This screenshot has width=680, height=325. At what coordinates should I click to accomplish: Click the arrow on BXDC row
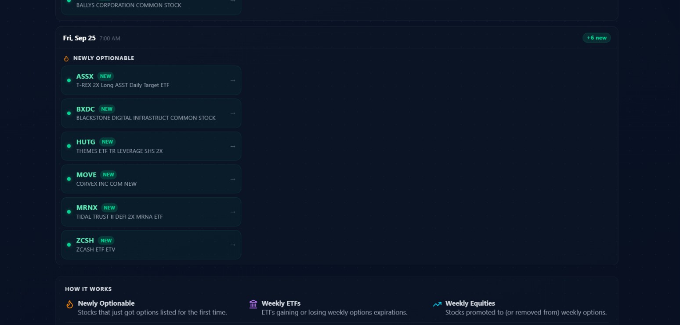[233, 113]
